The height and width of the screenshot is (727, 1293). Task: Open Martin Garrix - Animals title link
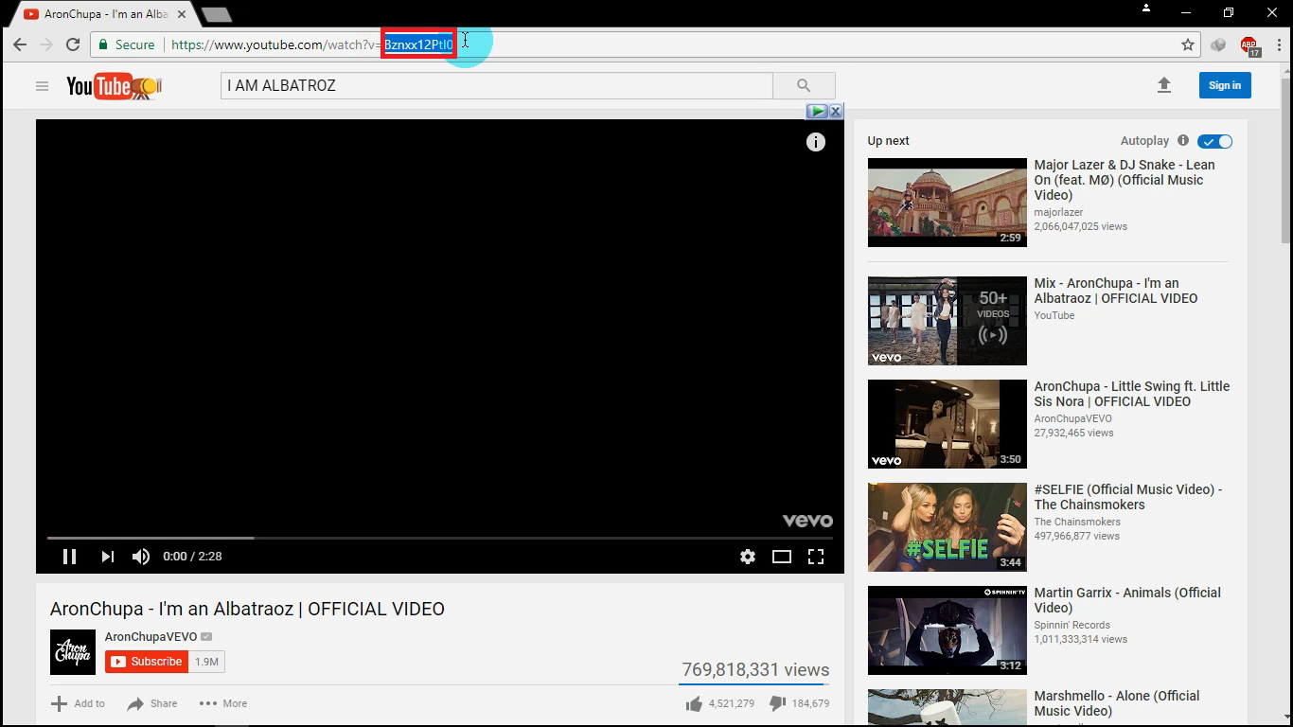[1128, 600]
